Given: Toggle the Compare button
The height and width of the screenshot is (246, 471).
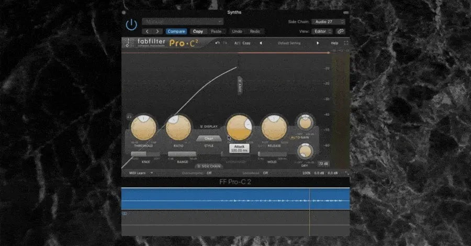Looking at the screenshot, I should pos(176,31).
